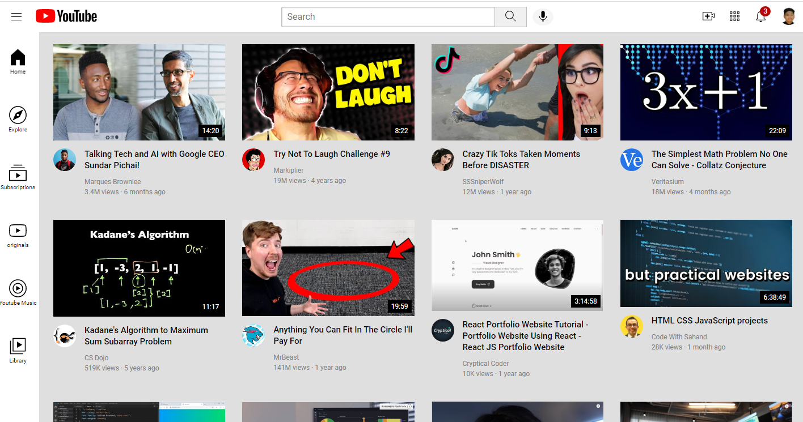Open Tik Tok disaster video thumbnail
Viewport: 803px width, 422px height.
[517, 92]
